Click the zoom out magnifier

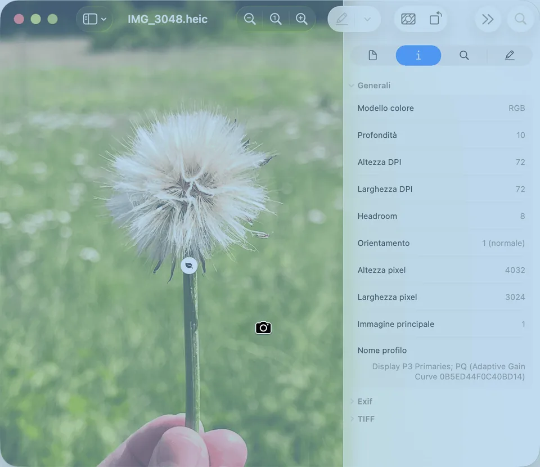tap(250, 19)
